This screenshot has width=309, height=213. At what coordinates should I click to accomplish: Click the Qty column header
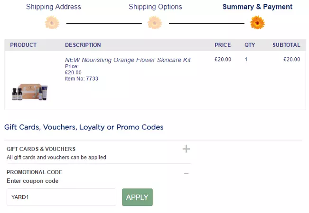click(x=250, y=45)
